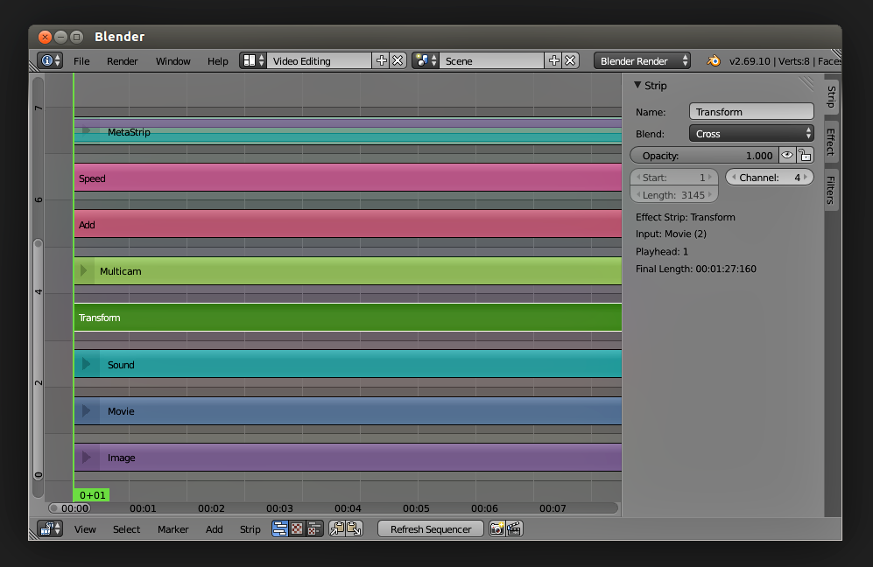873x567 pixels.
Task: Paste strips from clipboard
Action: coord(354,528)
